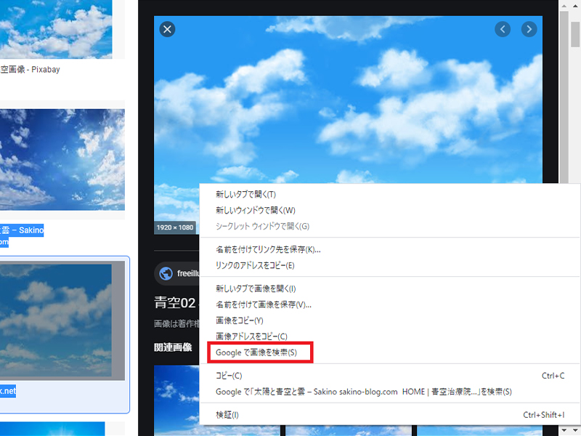Choose 新しいタブで開く(T) in context menu
581x436 pixels.
(389, 194)
